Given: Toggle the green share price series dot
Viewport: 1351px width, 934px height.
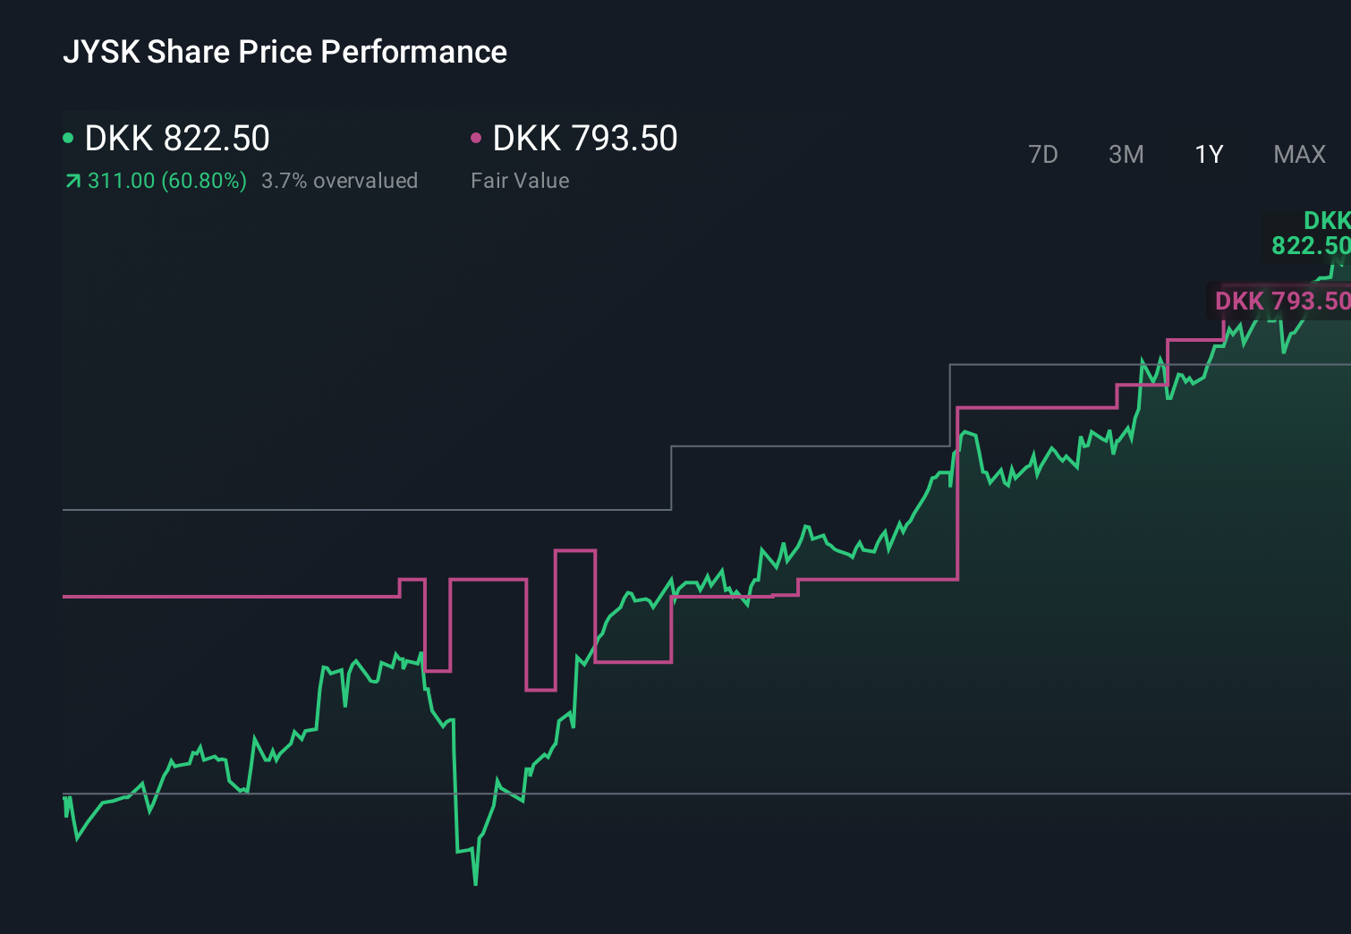Looking at the screenshot, I should tap(68, 137).
